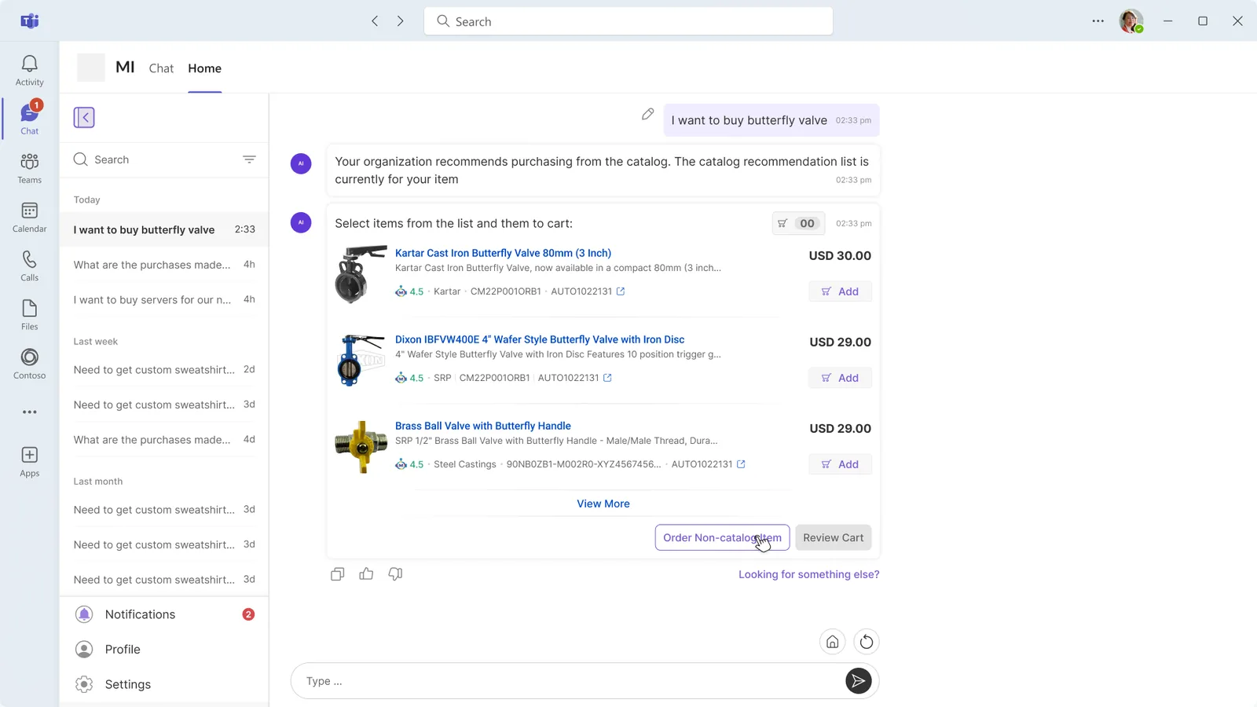
Task: Edit the butterfly valve message pencil
Action: pos(647,115)
